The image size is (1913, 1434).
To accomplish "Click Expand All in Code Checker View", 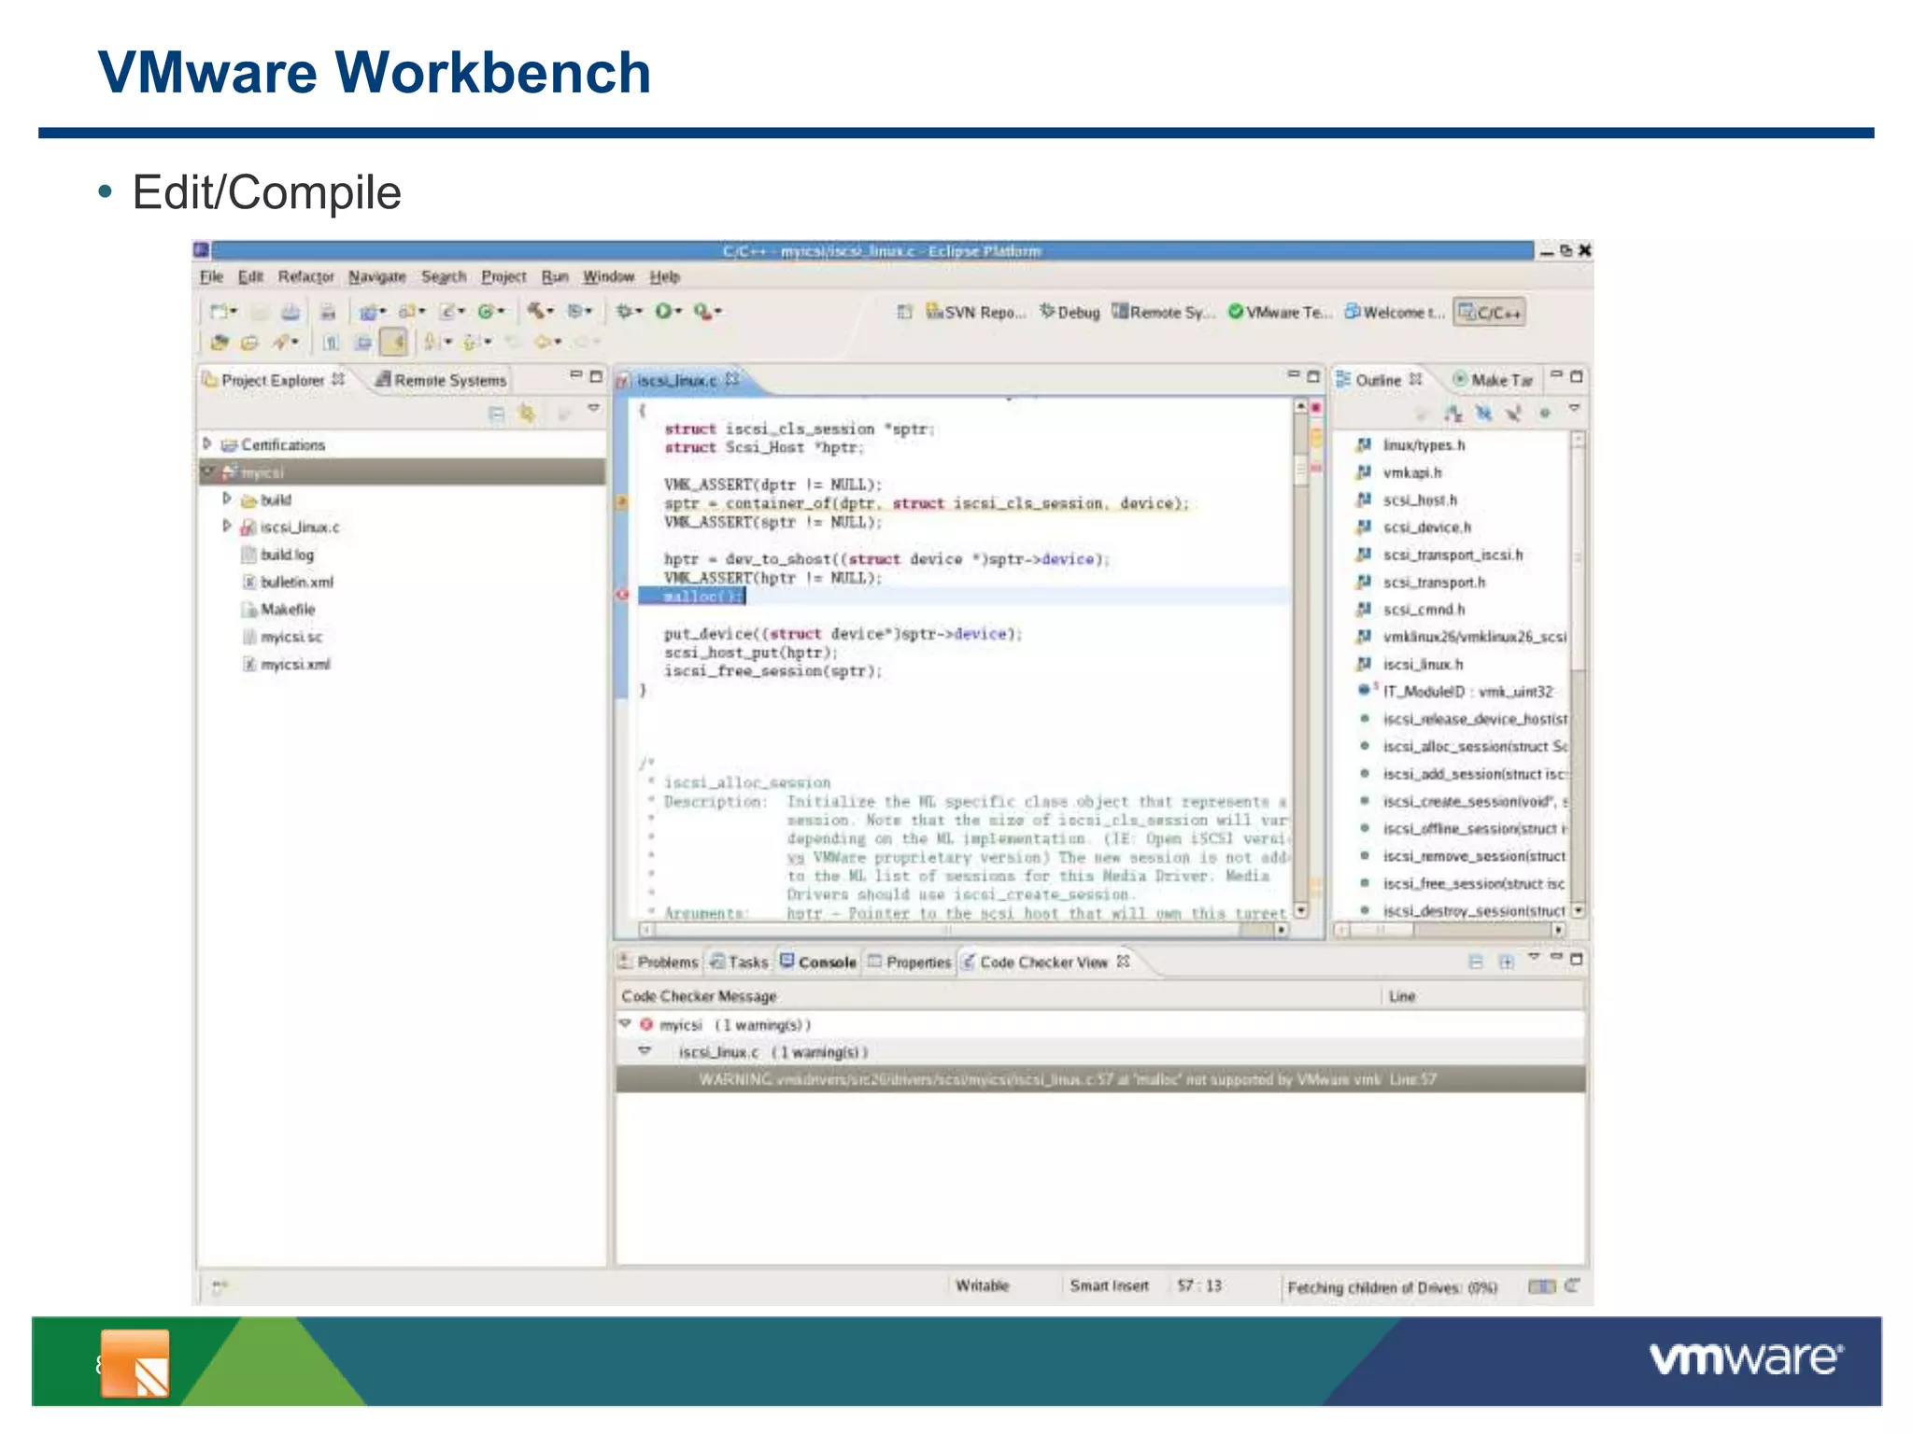I will (x=1507, y=962).
